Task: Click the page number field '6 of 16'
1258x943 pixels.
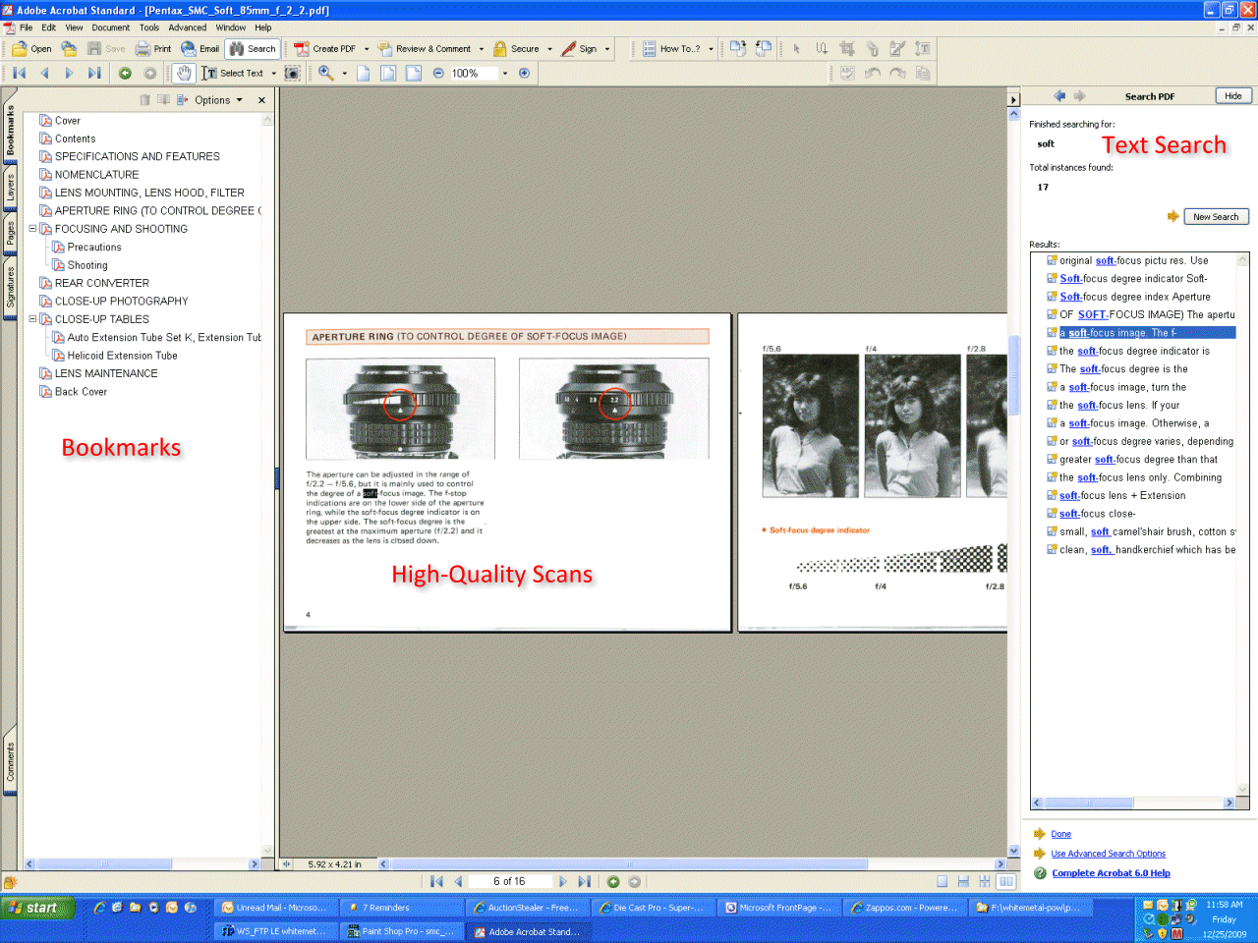Action: [x=509, y=881]
